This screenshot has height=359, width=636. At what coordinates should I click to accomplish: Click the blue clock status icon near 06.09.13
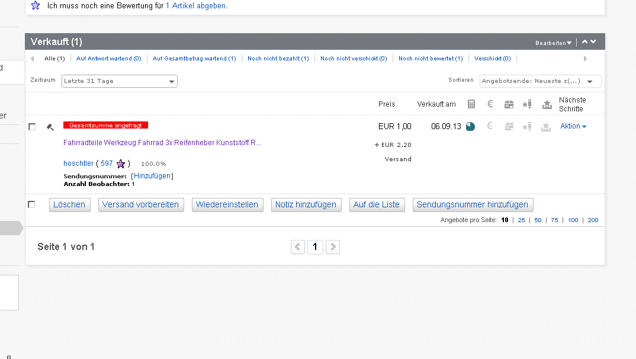click(x=470, y=127)
